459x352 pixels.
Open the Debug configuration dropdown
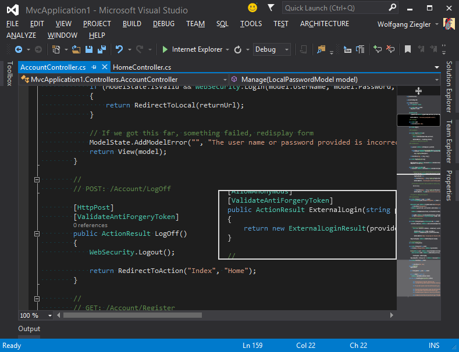point(272,49)
